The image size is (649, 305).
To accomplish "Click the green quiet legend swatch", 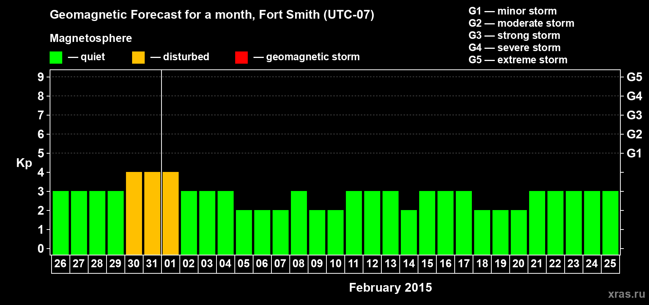I will click(x=56, y=58).
